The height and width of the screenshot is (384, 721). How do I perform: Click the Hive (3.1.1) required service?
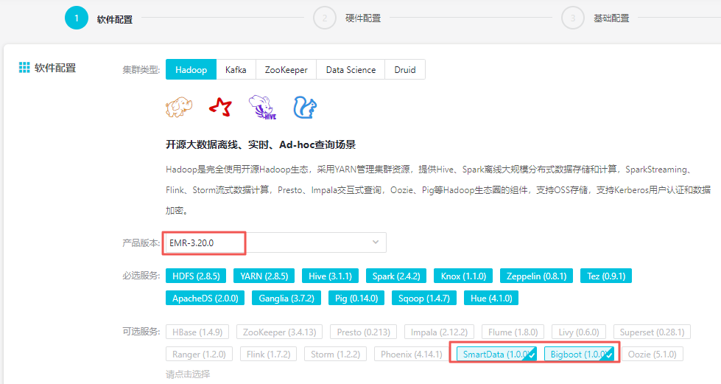pos(330,276)
